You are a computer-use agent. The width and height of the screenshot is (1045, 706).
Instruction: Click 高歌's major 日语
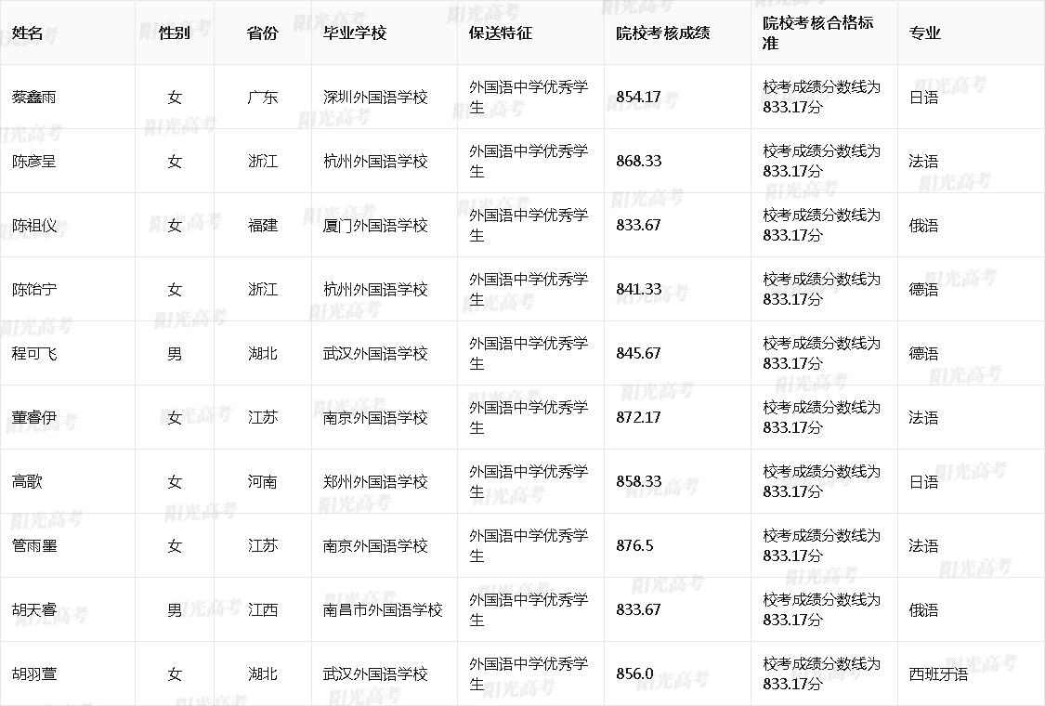pos(923,481)
